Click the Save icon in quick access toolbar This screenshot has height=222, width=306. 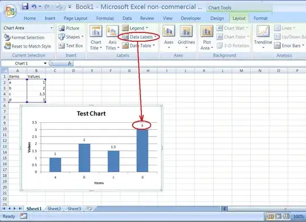point(25,6)
